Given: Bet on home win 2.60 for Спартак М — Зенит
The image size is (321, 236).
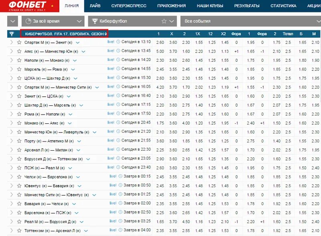Looking at the screenshot, I should (160, 42).
